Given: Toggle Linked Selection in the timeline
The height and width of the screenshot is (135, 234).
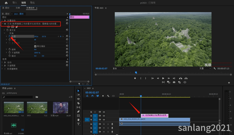Looking at the screenshot, I should [x=98, y=96].
